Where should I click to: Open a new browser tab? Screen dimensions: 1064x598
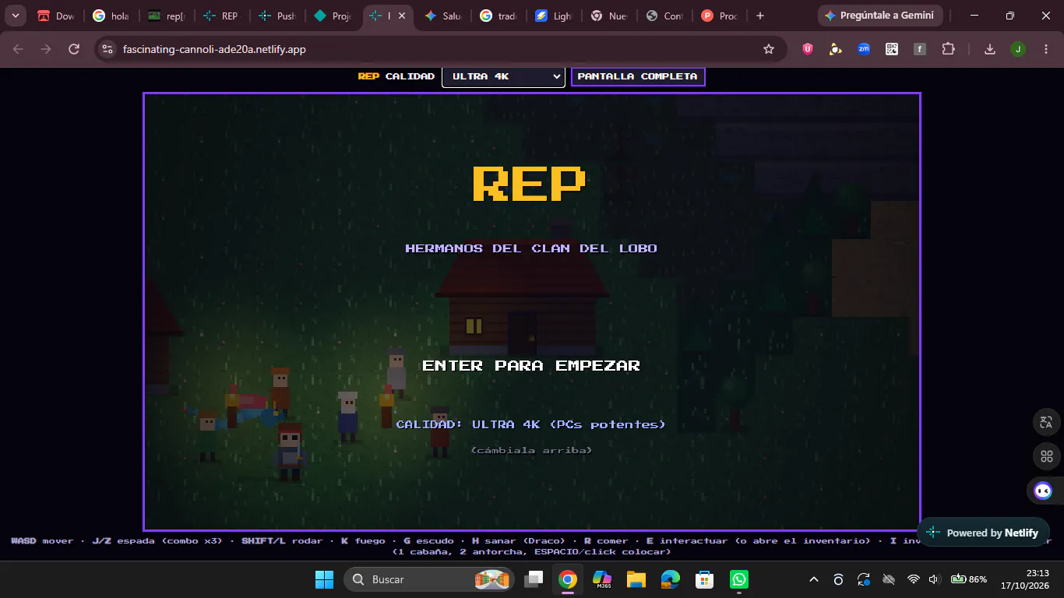point(760,16)
